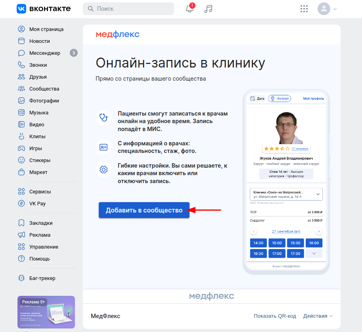362x332 pixels.
Task: Select the 17:30 time slot
Action: pyautogui.click(x=295, y=254)
